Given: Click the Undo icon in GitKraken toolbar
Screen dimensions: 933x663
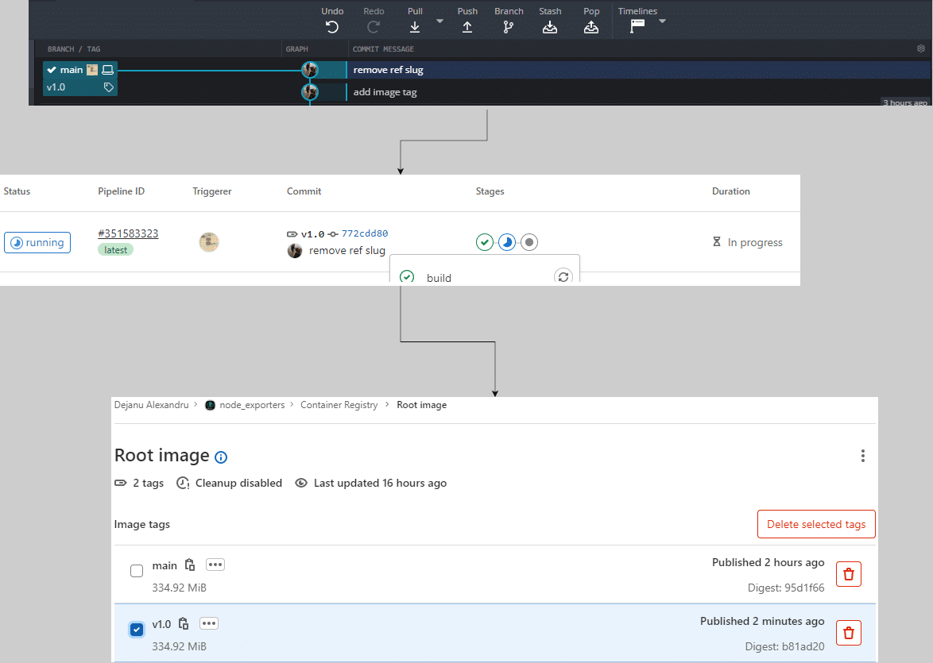Looking at the screenshot, I should click(x=332, y=27).
